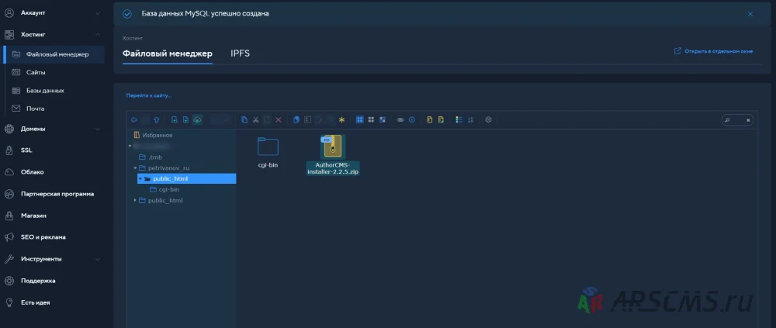
Task: Click Открыть в отдельном окне link
Action: coord(714,51)
